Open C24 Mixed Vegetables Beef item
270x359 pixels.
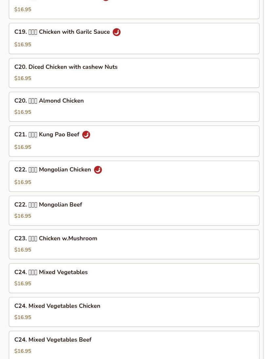(134, 345)
